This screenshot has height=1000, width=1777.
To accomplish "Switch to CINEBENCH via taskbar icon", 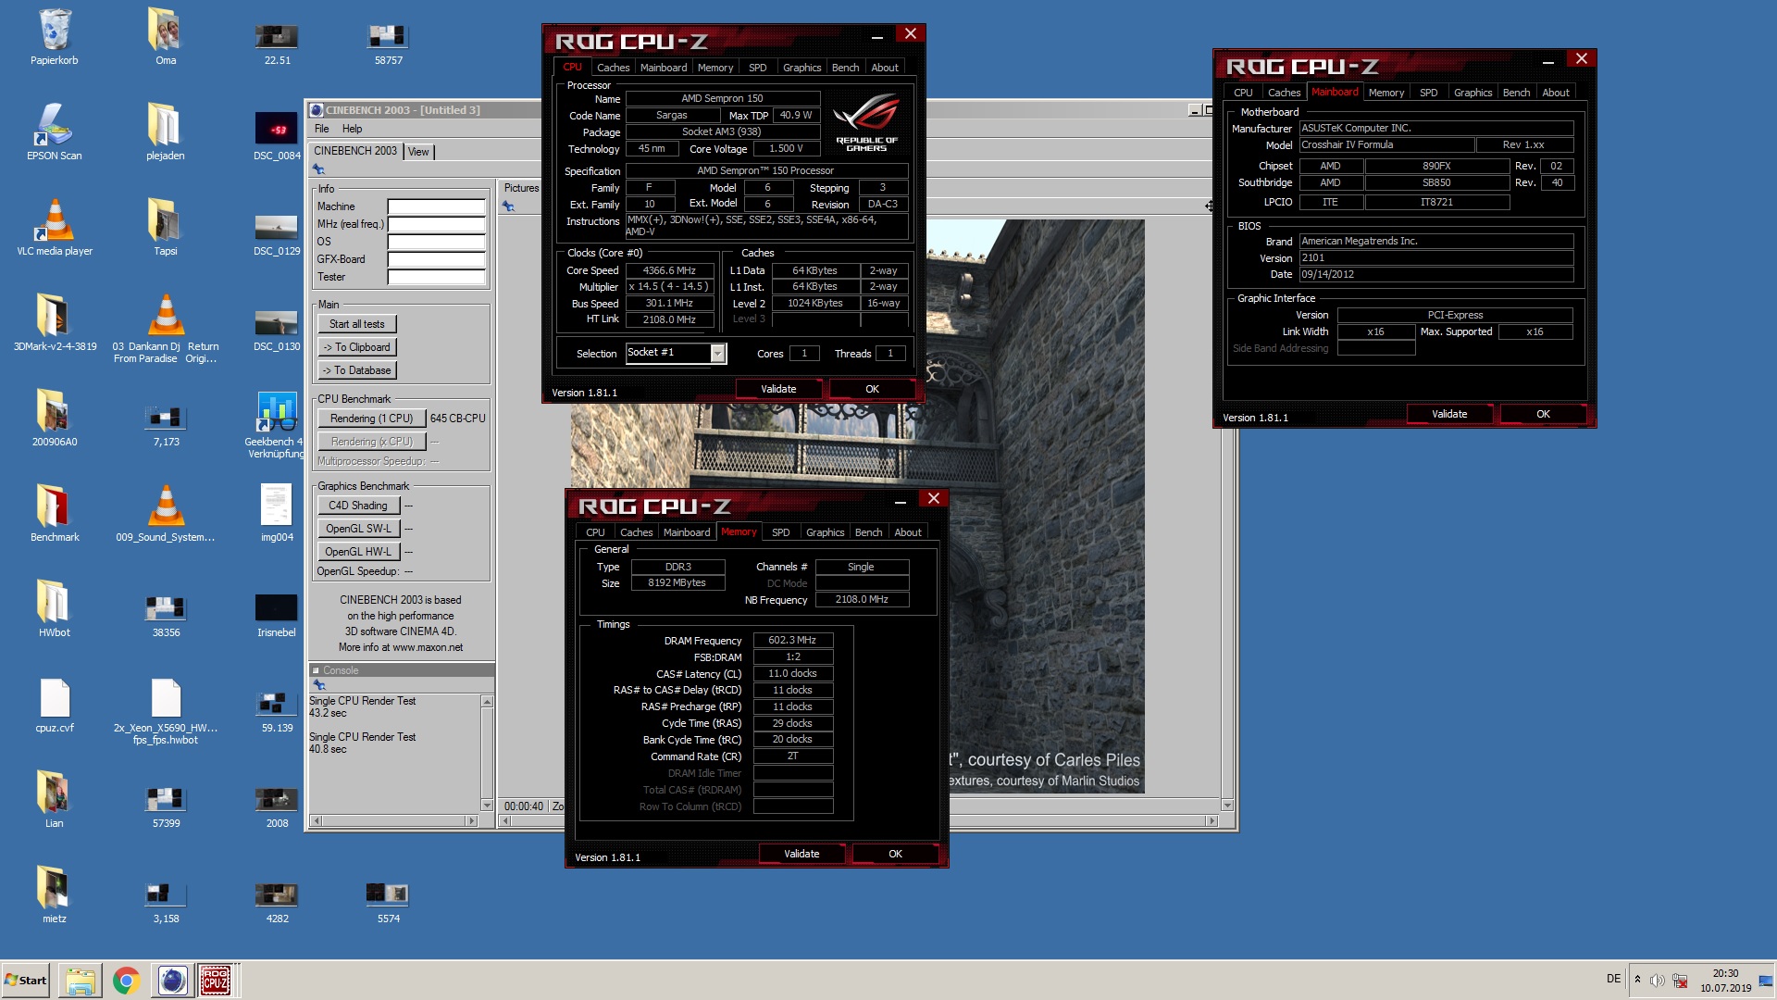I will click(x=172, y=981).
